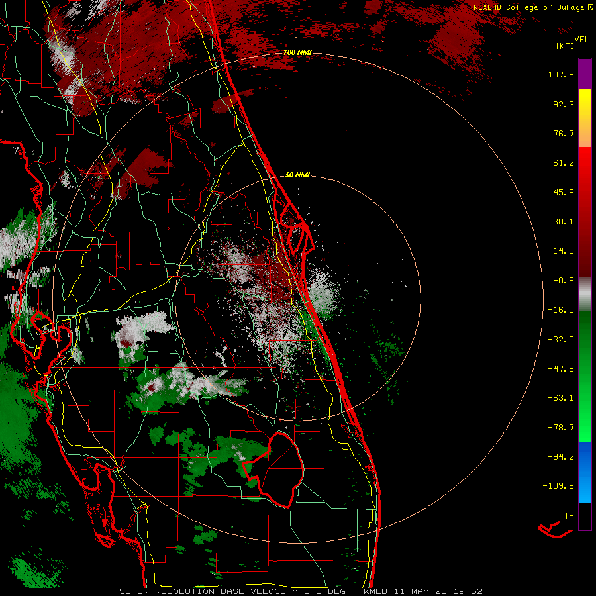The width and height of the screenshot is (596, 596).
Task: Select the 61.2 legend value
Action: tap(564, 163)
